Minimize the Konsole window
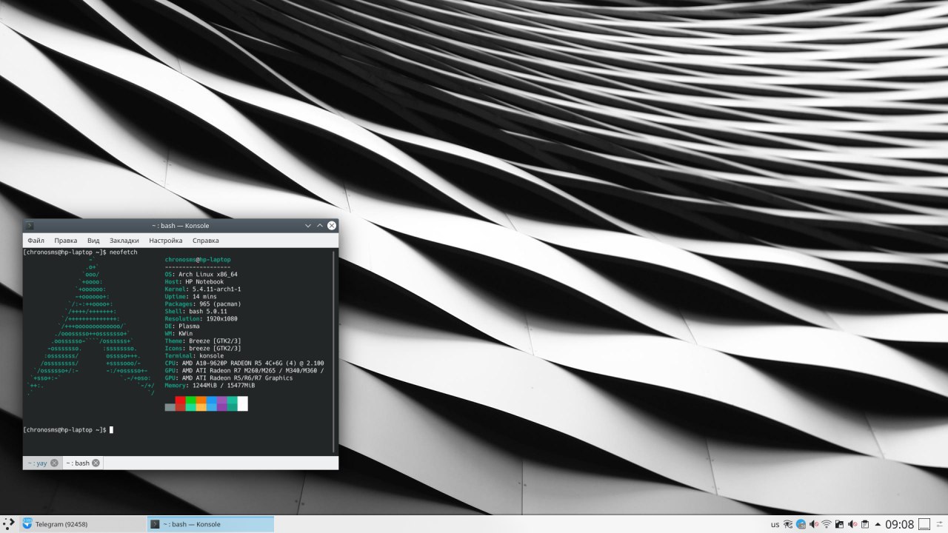The image size is (948, 533). pos(307,226)
